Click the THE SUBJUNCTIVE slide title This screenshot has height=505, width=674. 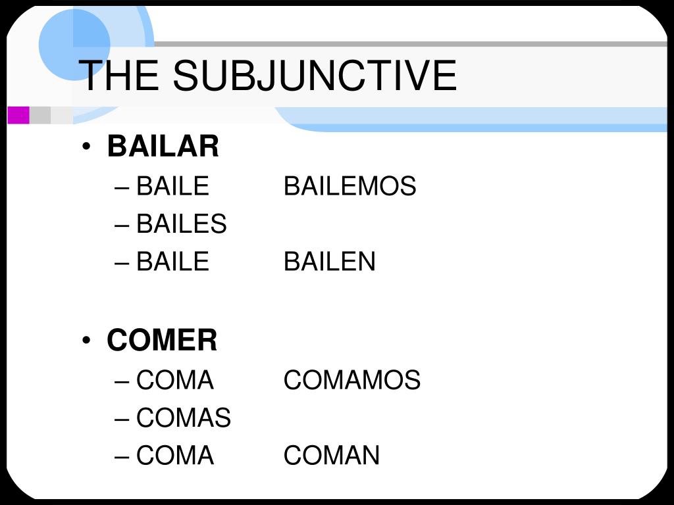(x=267, y=75)
